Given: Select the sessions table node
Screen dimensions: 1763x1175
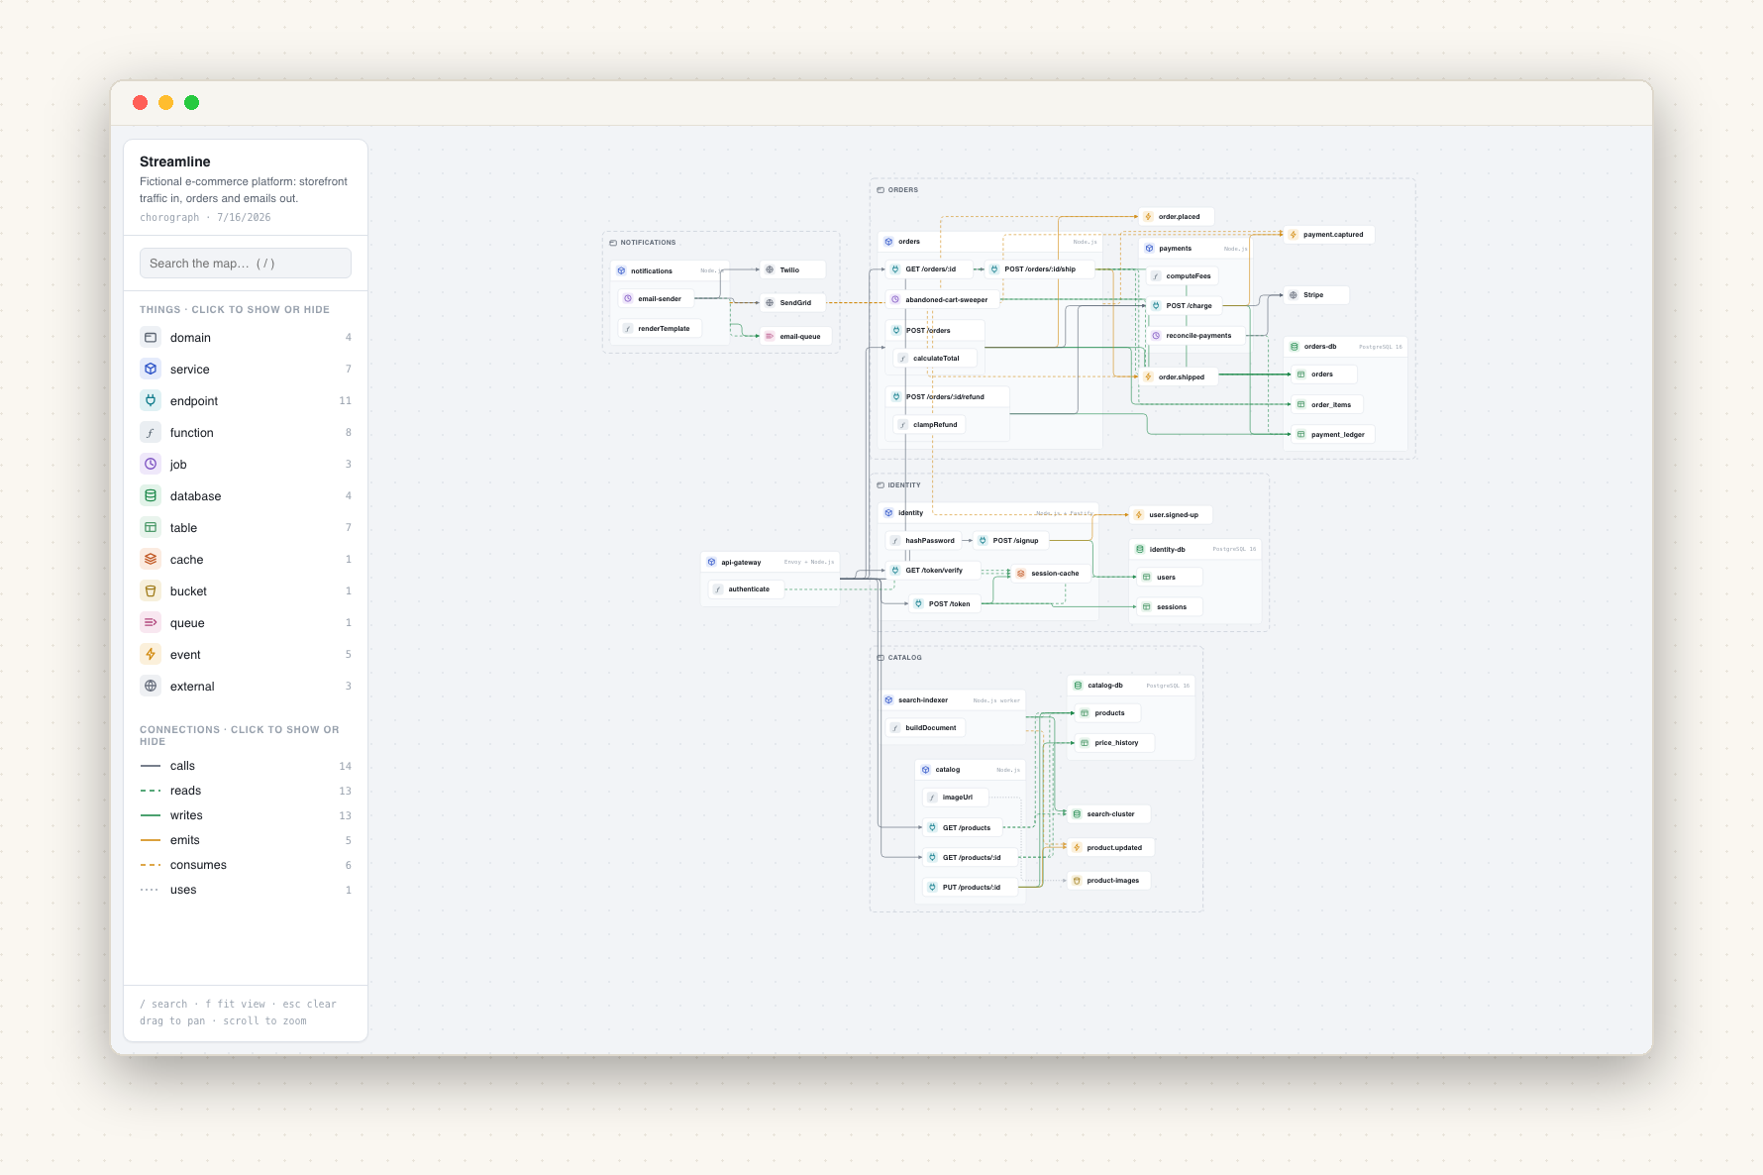Looking at the screenshot, I should click(1170, 607).
